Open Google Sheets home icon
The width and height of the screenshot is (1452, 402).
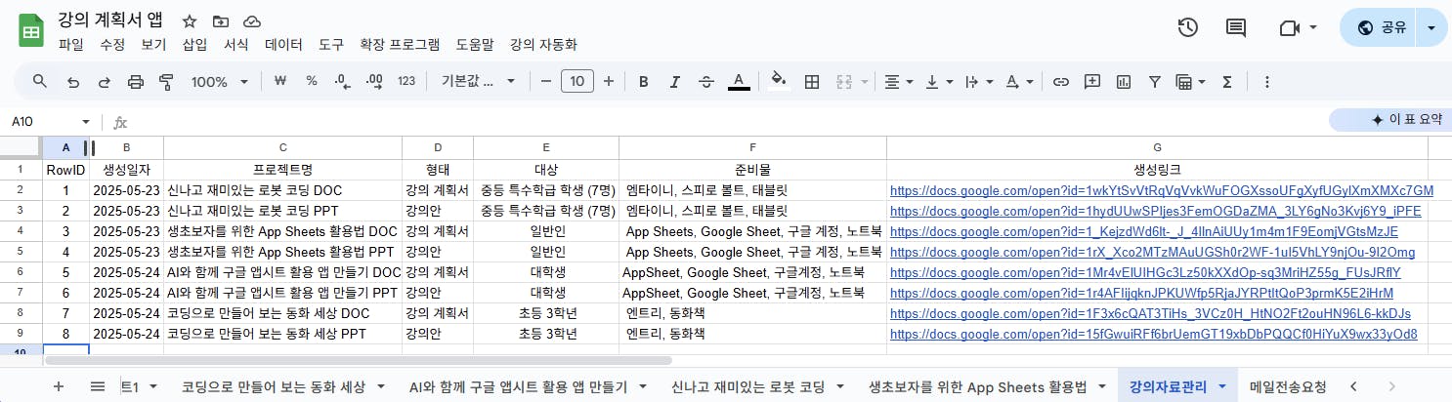pyautogui.click(x=30, y=30)
